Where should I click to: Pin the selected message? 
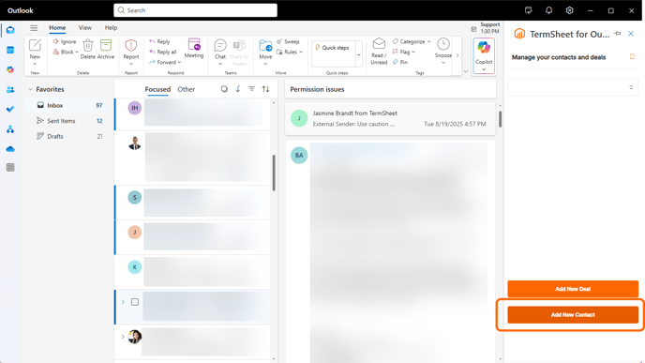(399, 62)
